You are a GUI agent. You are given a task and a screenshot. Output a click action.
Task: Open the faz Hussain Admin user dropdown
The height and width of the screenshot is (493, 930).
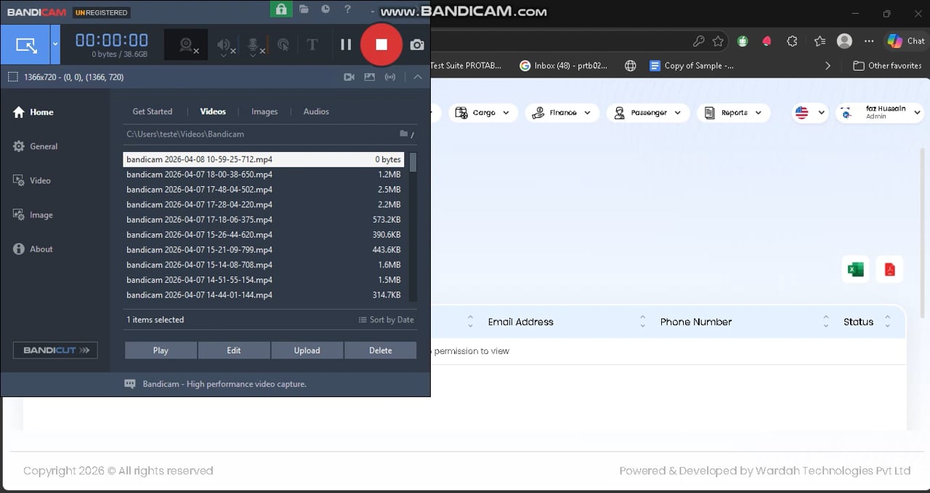(880, 113)
